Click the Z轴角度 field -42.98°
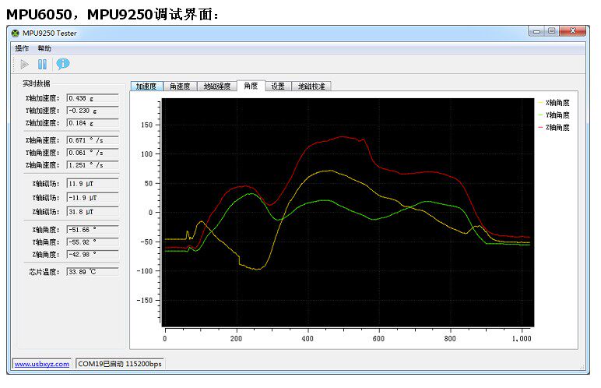601x388 pixels. click(x=93, y=254)
